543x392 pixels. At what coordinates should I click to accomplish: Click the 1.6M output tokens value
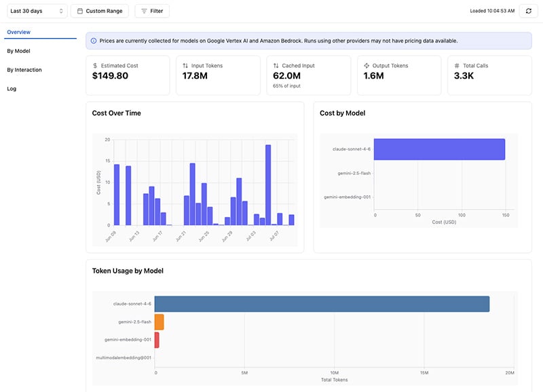[x=374, y=76]
